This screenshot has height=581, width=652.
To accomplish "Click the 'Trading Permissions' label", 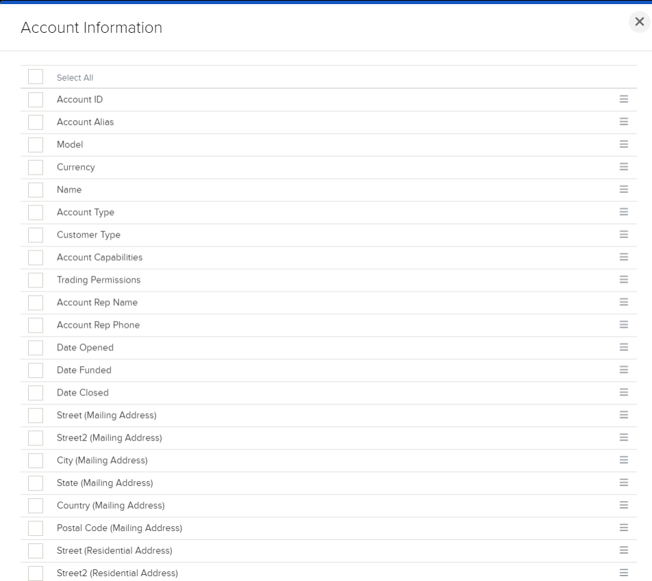I will [99, 280].
